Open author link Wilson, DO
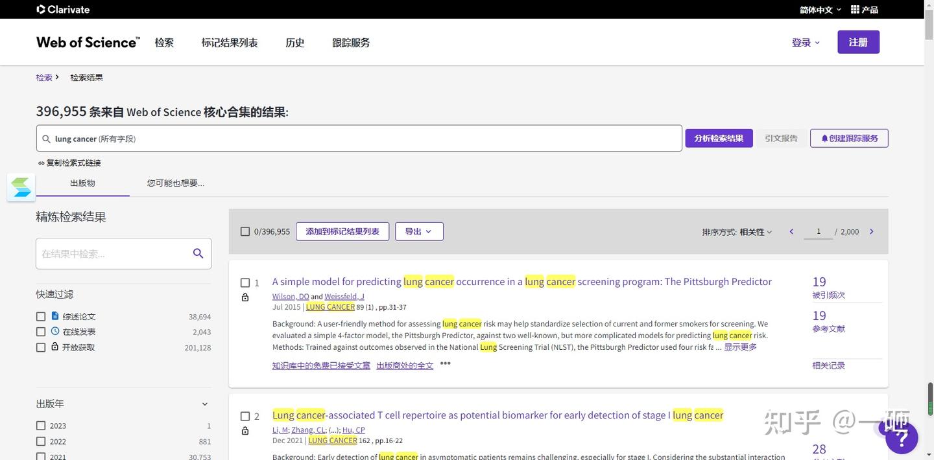Screen dimensions: 934x460 click(291, 297)
